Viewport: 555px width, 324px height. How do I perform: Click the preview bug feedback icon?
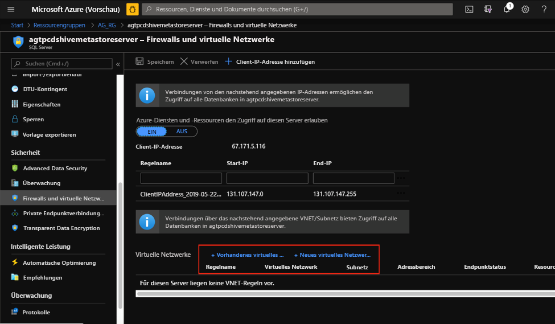pos(133,9)
